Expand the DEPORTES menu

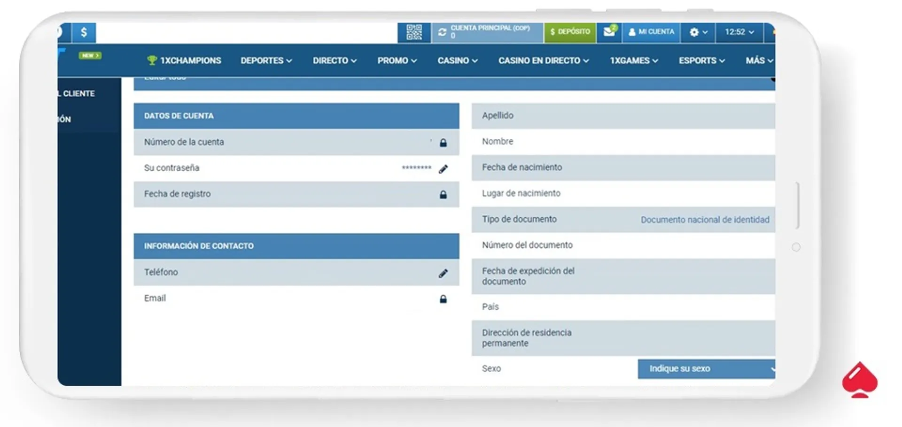pos(266,61)
